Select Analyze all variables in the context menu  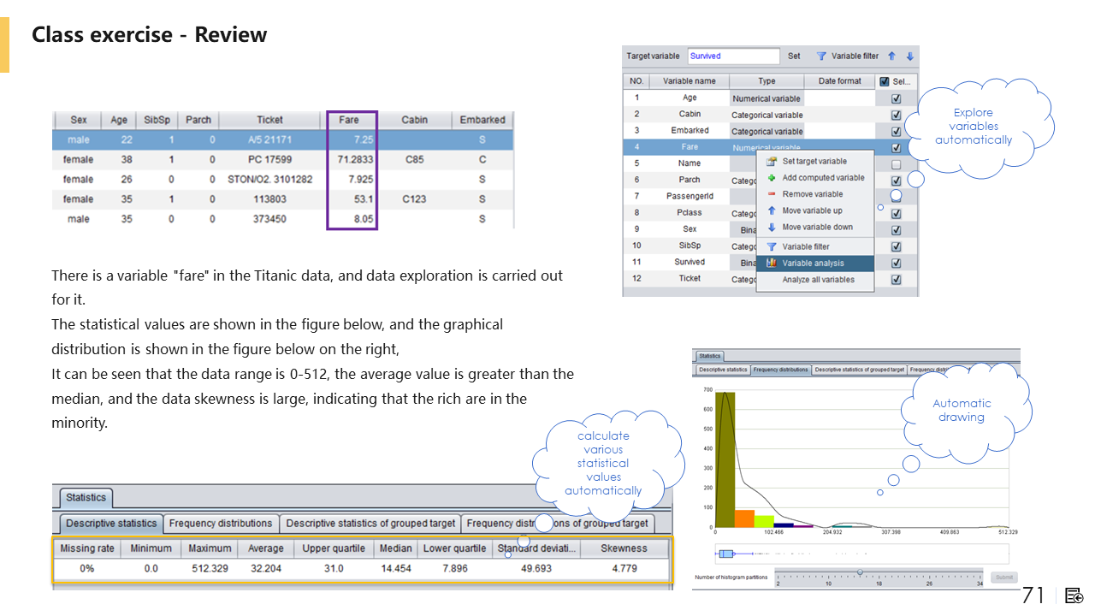tap(818, 280)
